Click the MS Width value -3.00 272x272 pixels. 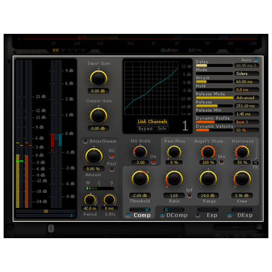click(x=140, y=162)
